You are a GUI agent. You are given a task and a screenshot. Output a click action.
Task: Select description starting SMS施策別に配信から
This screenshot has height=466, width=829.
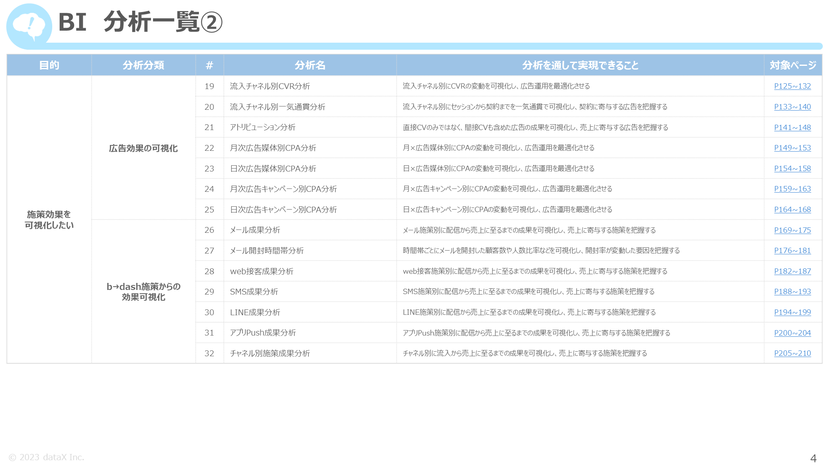click(528, 292)
